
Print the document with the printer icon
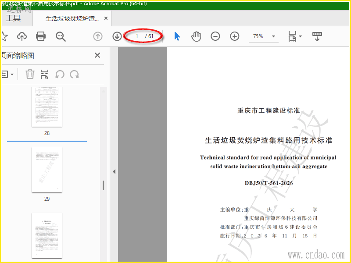click(41, 36)
